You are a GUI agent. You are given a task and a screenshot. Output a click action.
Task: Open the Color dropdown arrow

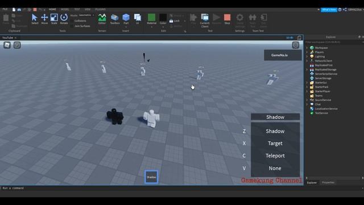pyautogui.click(x=163, y=27)
